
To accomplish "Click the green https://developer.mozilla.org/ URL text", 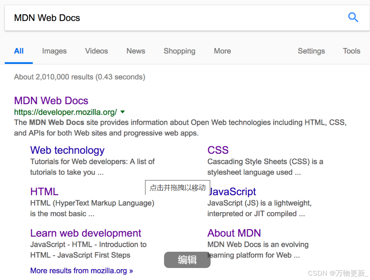I will tap(66, 112).
